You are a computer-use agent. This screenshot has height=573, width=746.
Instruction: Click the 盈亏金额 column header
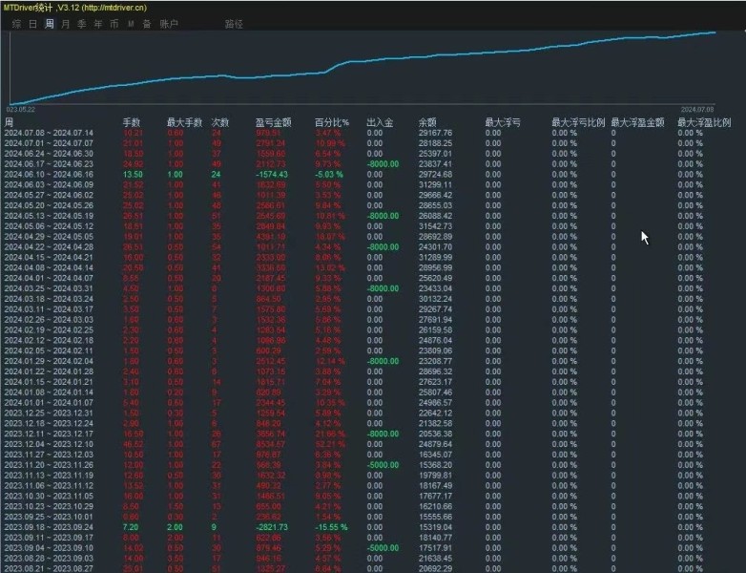[x=274, y=122]
